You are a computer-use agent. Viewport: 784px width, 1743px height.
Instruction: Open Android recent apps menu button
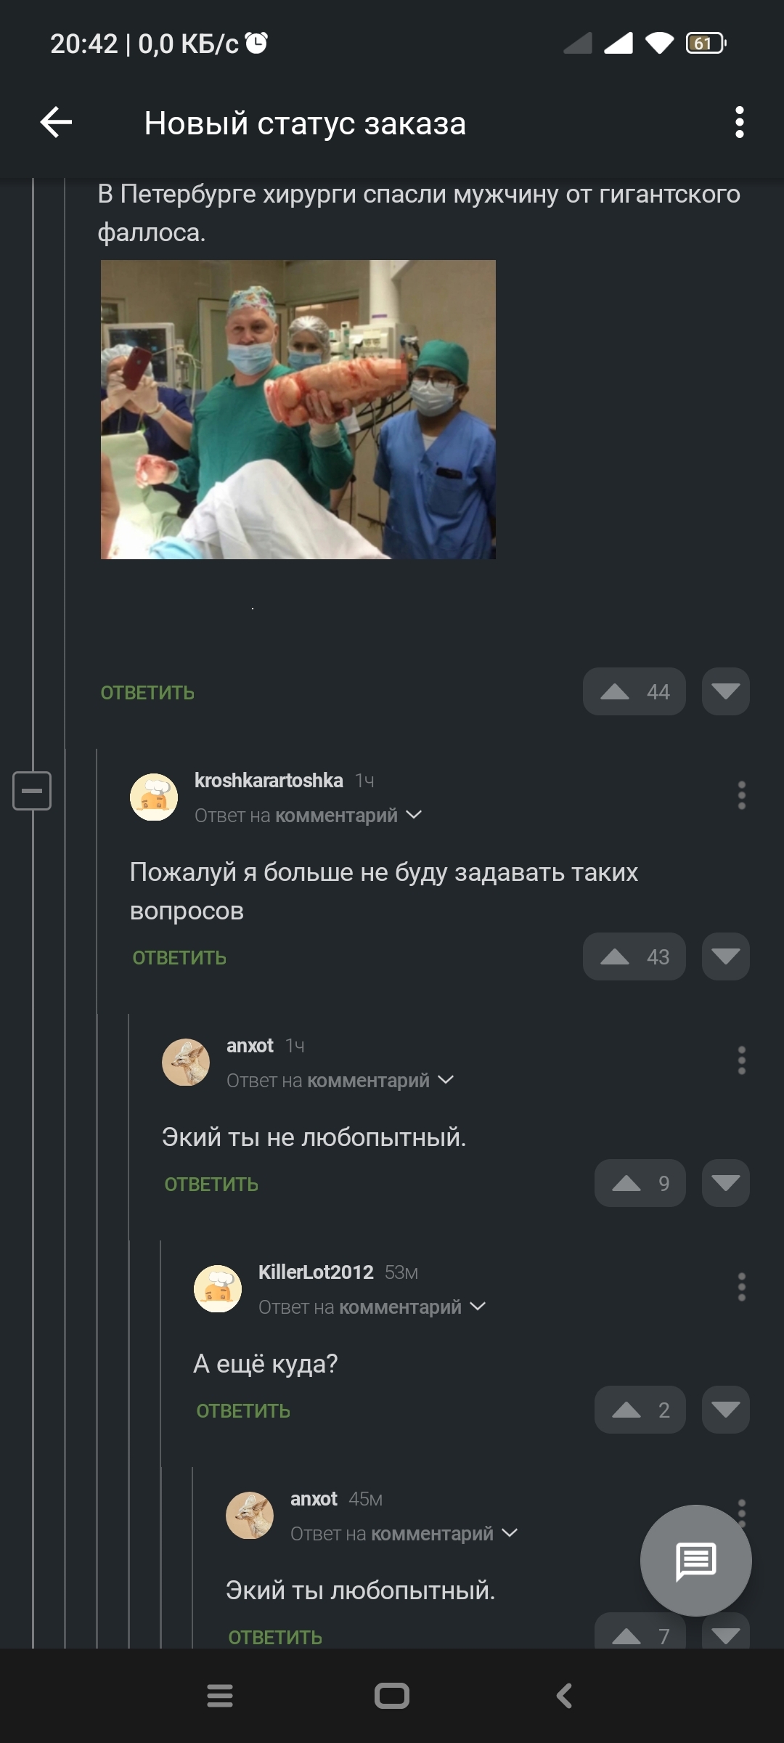coord(220,1696)
